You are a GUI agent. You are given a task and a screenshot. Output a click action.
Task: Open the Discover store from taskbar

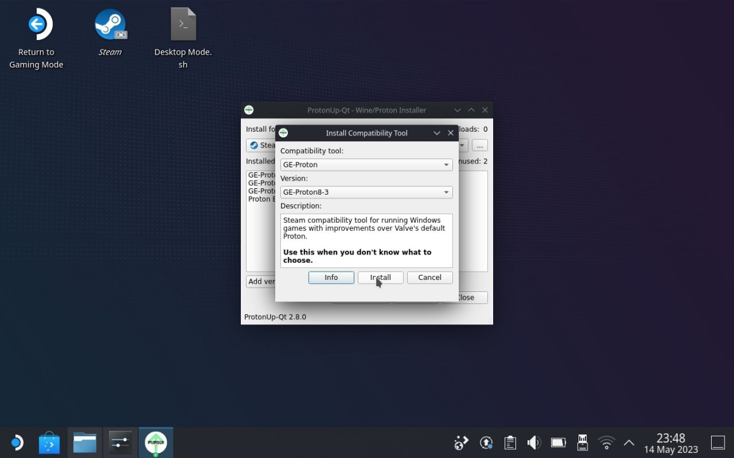pos(49,442)
